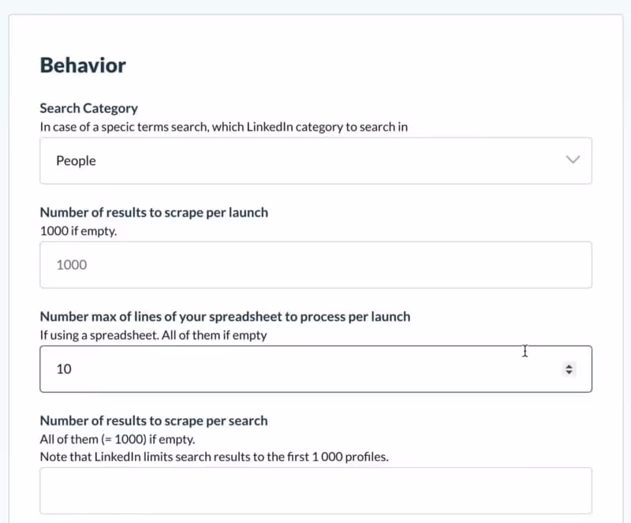Click the empty results-per-search input field

coord(315,490)
